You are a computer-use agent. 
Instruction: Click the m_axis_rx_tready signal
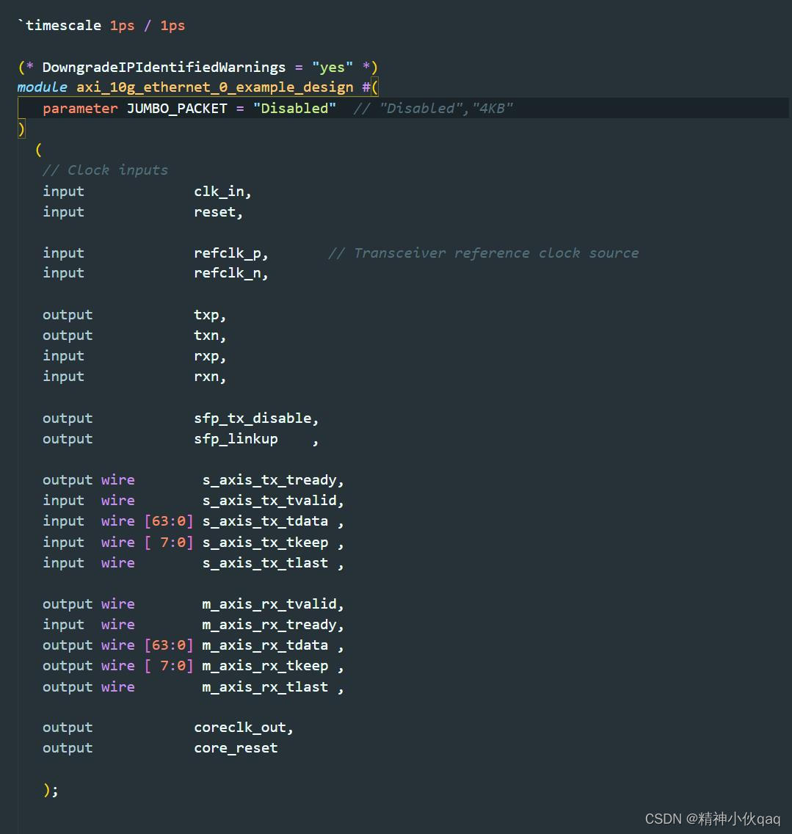269,625
